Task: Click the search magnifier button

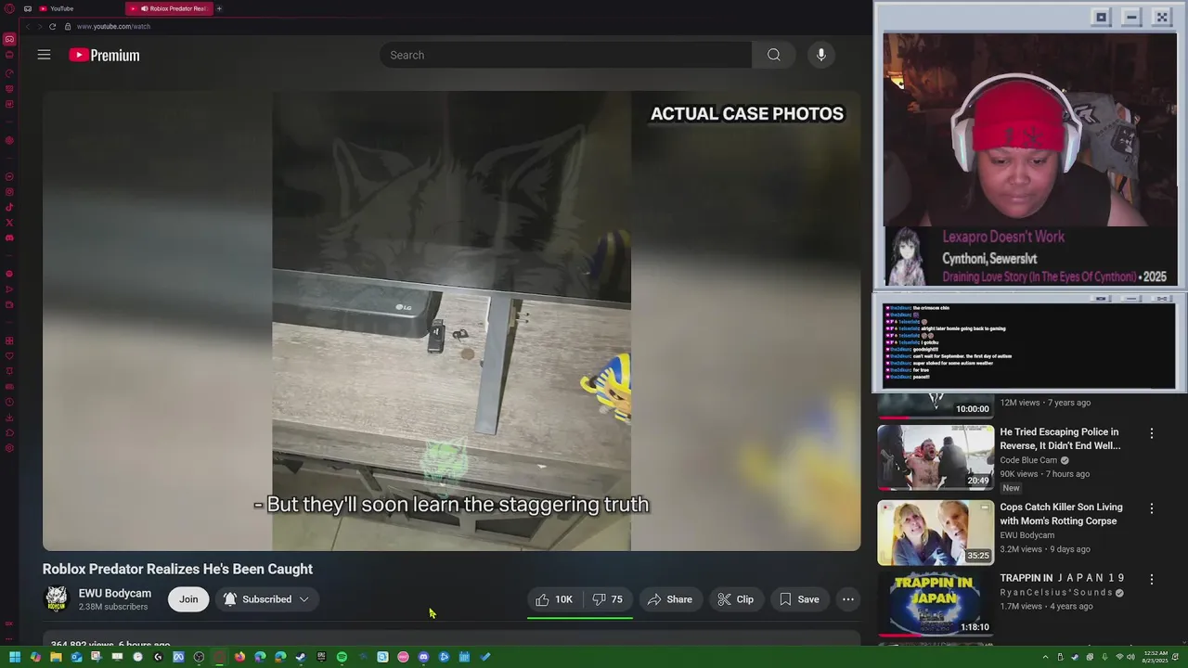Action: tap(773, 55)
